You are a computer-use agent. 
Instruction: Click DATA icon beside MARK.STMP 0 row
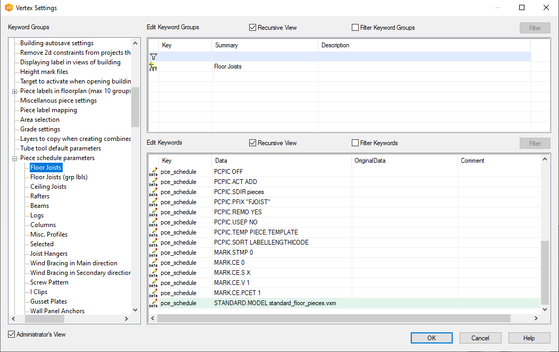(x=153, y=253)
